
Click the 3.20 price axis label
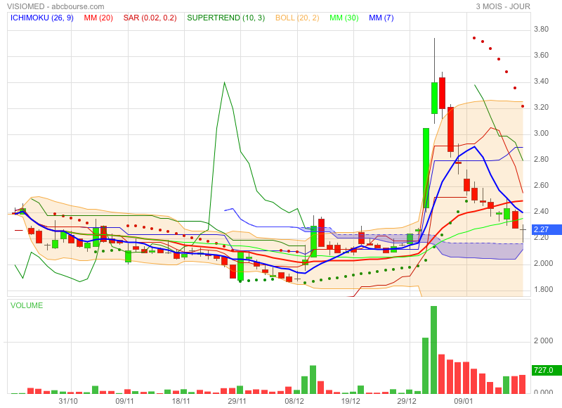[541, 107]
